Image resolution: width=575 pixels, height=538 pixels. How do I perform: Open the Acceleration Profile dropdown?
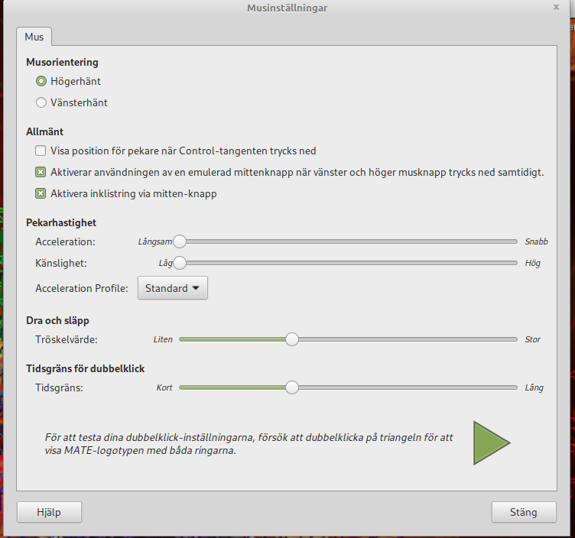(172, 288)
